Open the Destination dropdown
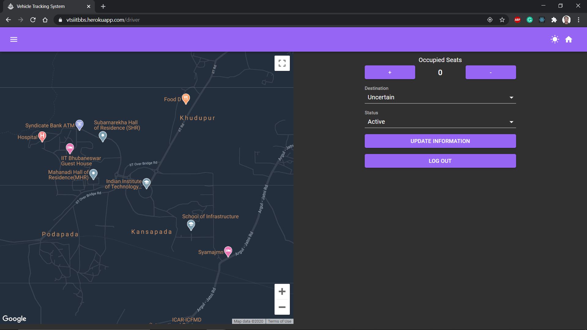The image size is (587, 330). [x=440, y=97]
